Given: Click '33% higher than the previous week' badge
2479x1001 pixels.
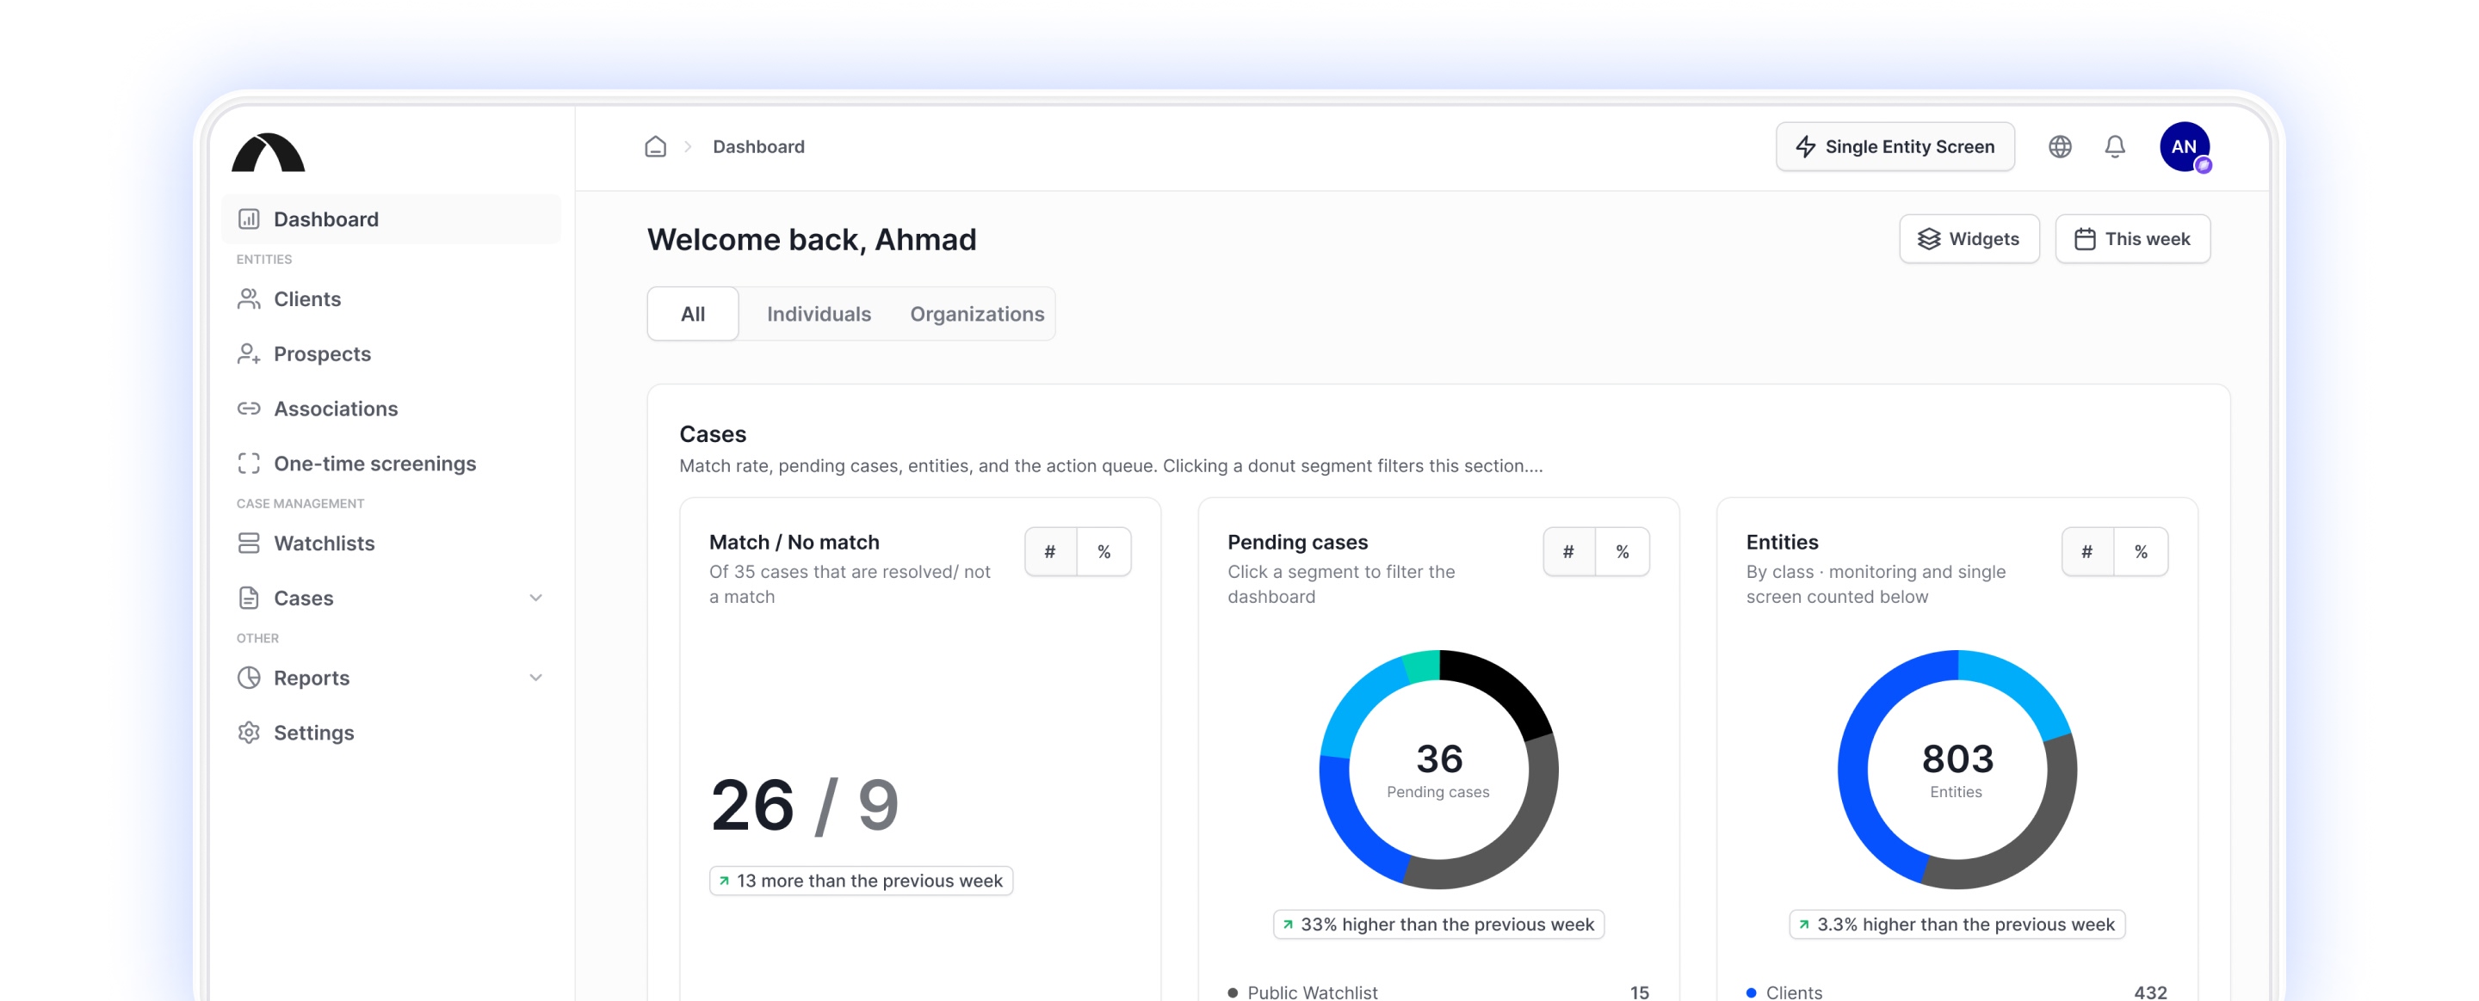Looking at the screenshot, I should click(1438, 924).
